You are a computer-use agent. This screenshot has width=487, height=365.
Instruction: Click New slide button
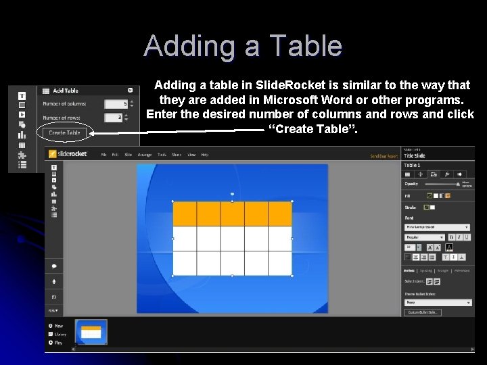coord(55,326)
